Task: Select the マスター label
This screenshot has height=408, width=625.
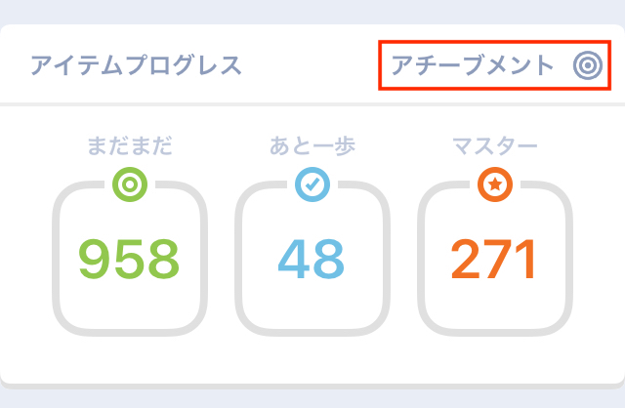Action: point(495,145)
